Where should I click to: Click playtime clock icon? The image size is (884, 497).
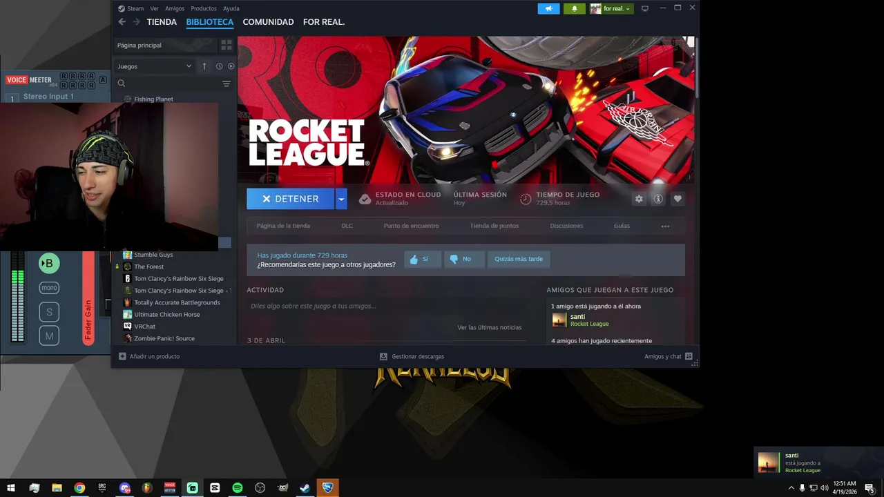526,199
